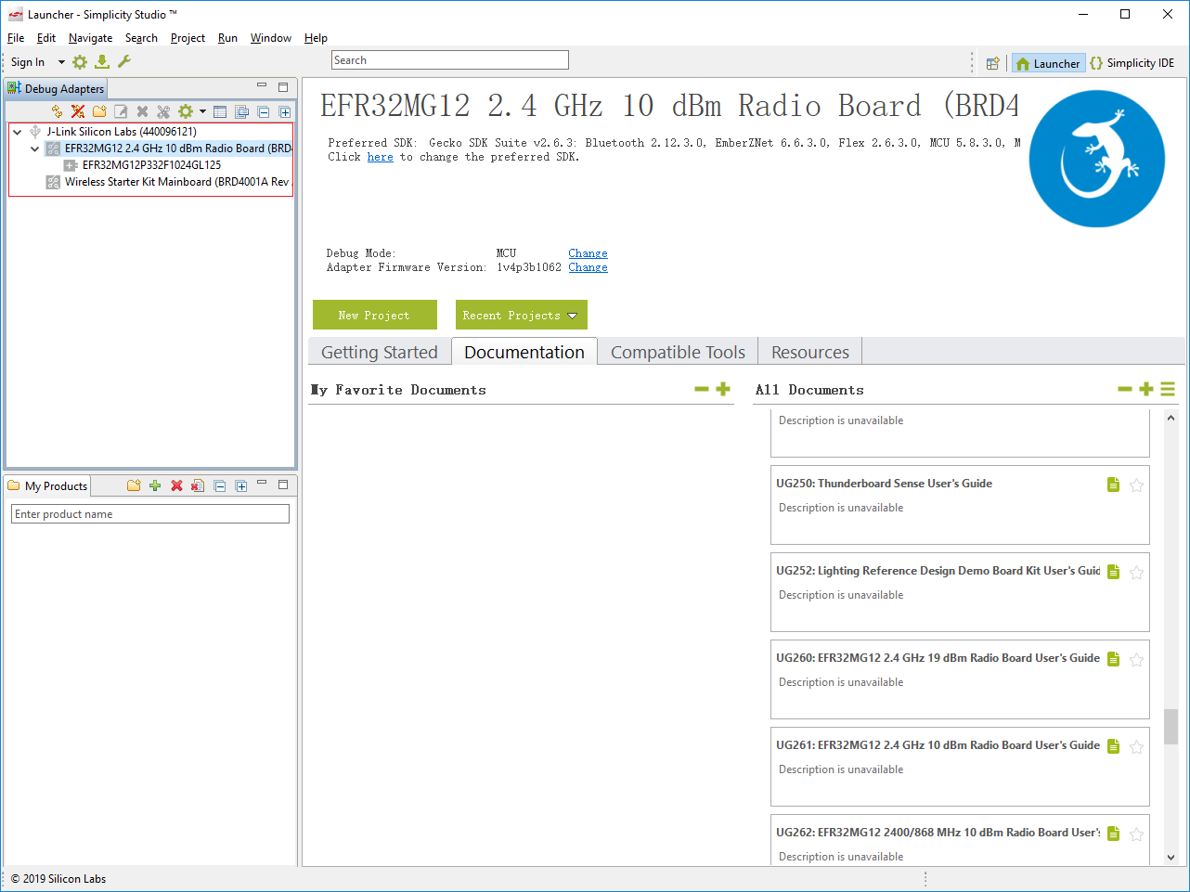This screenshot has height=892, width=1190.
Task: Favorite the UG261 10 dBm Radio Board guide
Action: click(x=1136, y=746)
